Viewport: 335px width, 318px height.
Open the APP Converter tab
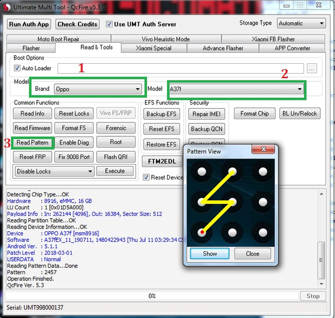click(292, 48)
